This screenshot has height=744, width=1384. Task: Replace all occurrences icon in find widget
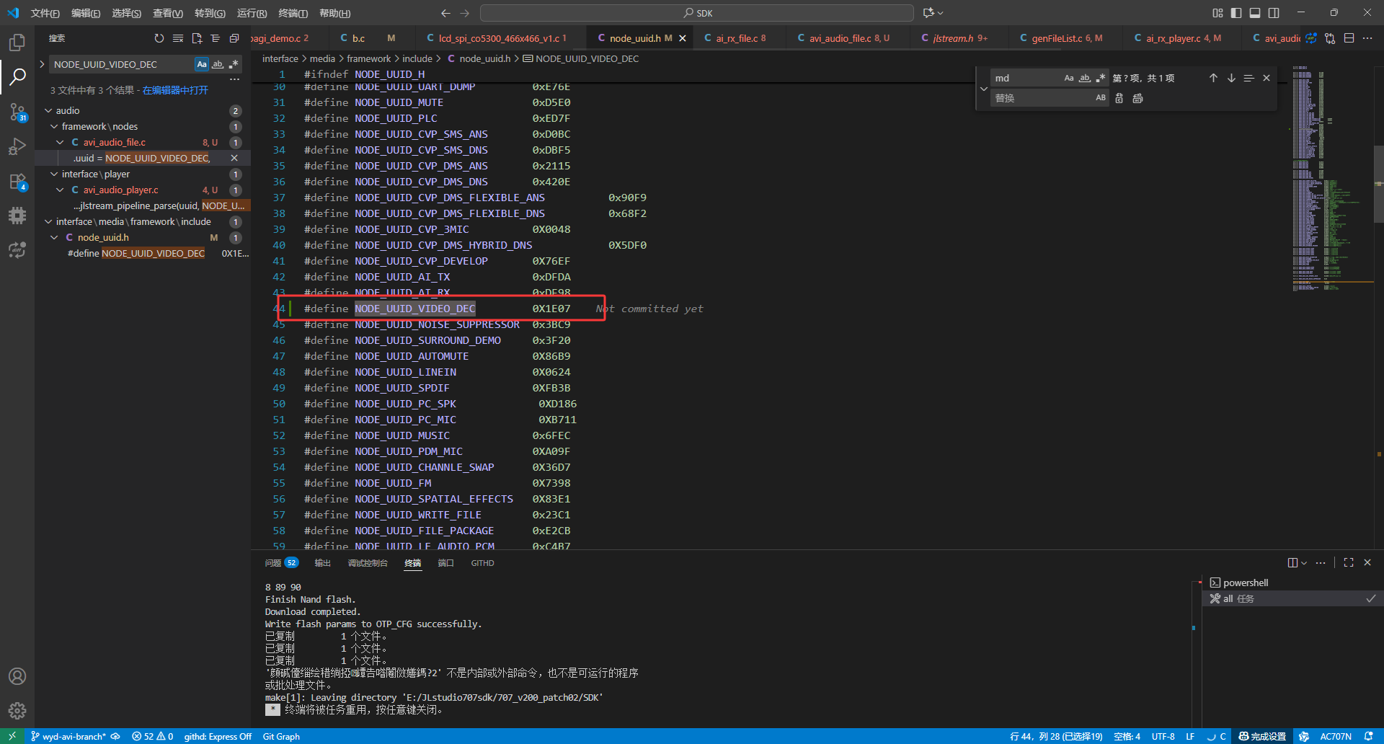1137,98
